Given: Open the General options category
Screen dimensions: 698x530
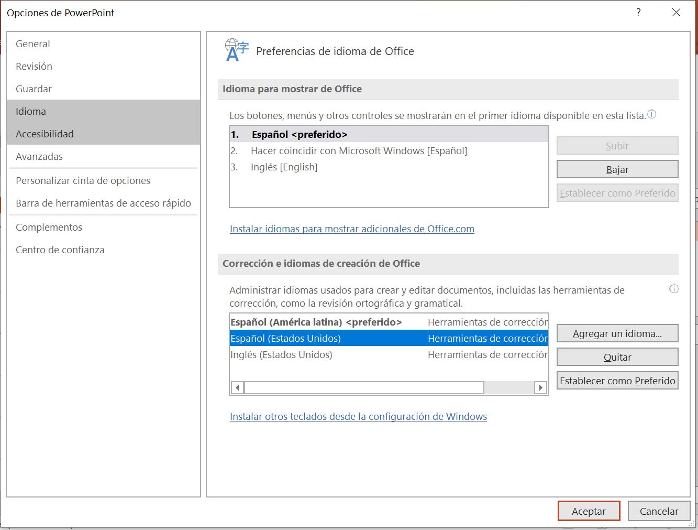Looking at the screenshot, I should point(104,44).
